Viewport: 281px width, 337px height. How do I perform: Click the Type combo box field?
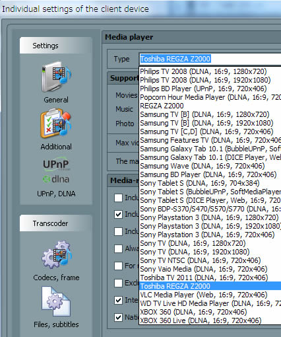click(210, 59)
